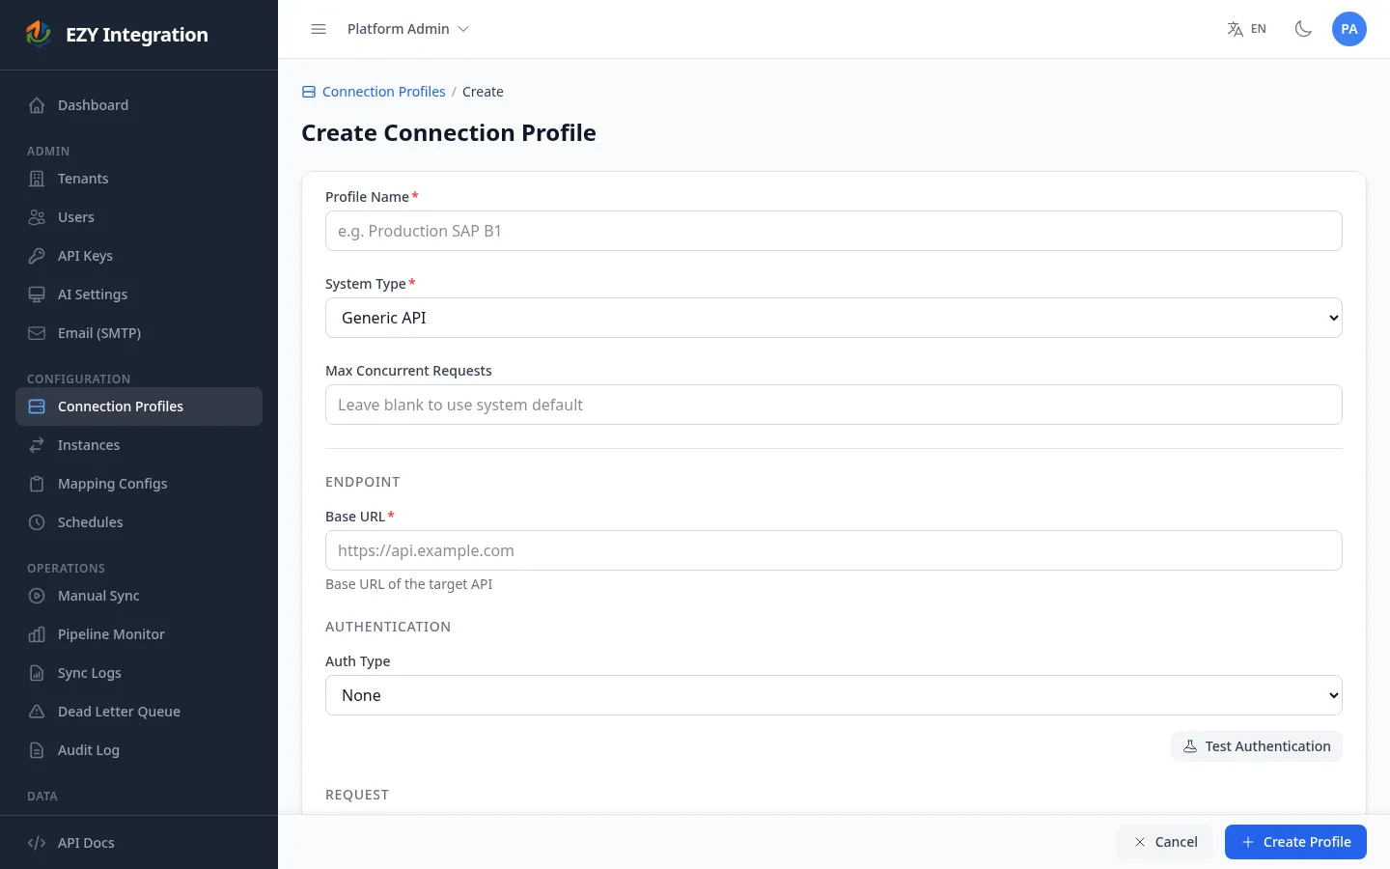Click the Users people icon
The width and height of the screenshot is (1390, 869).
37,217
